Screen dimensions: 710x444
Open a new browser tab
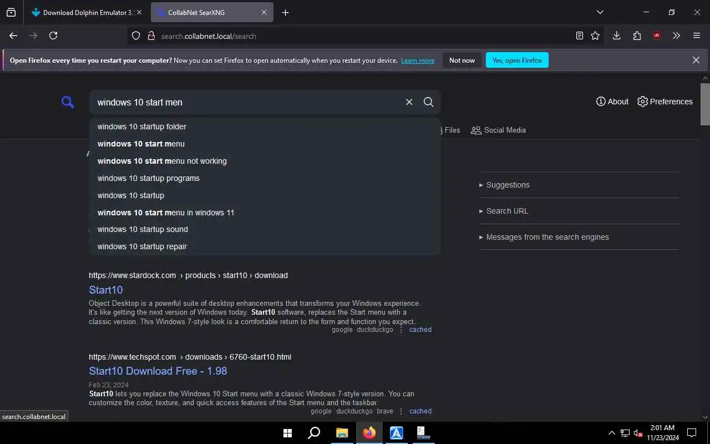[285, 12]
